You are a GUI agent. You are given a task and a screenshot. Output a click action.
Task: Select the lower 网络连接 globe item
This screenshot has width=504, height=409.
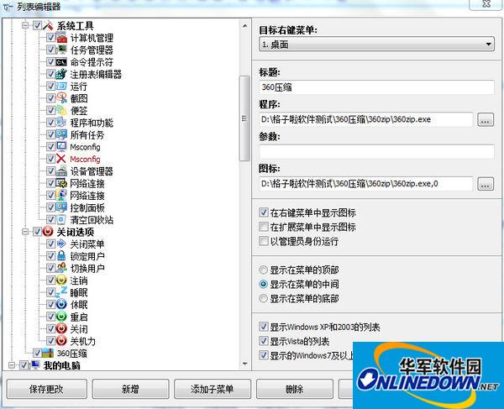click(87, 196)
